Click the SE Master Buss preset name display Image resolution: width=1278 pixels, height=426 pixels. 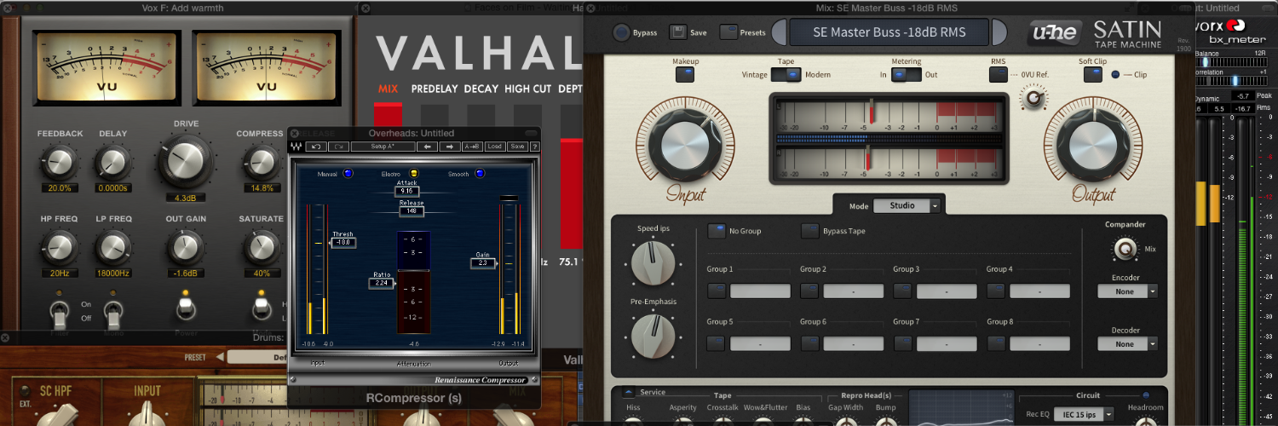tap(889, 32)
